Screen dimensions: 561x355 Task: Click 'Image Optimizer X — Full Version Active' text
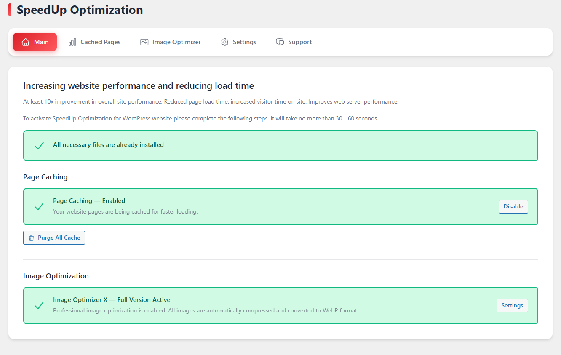point(112,300)
